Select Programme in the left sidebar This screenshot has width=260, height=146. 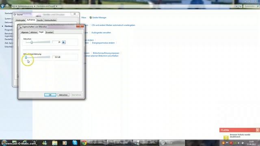9,30
